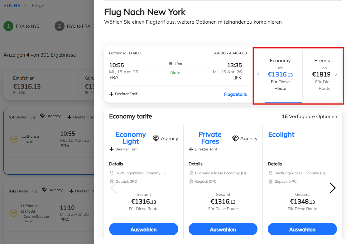Screen dimensions: 351x244
Task: Click the luggage icon in the Ecolight details
Action: coord(270,182)
